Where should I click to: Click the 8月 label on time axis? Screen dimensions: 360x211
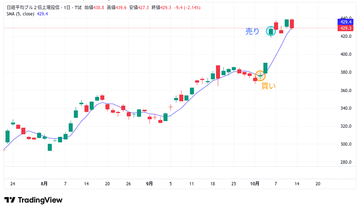[44, 183]
